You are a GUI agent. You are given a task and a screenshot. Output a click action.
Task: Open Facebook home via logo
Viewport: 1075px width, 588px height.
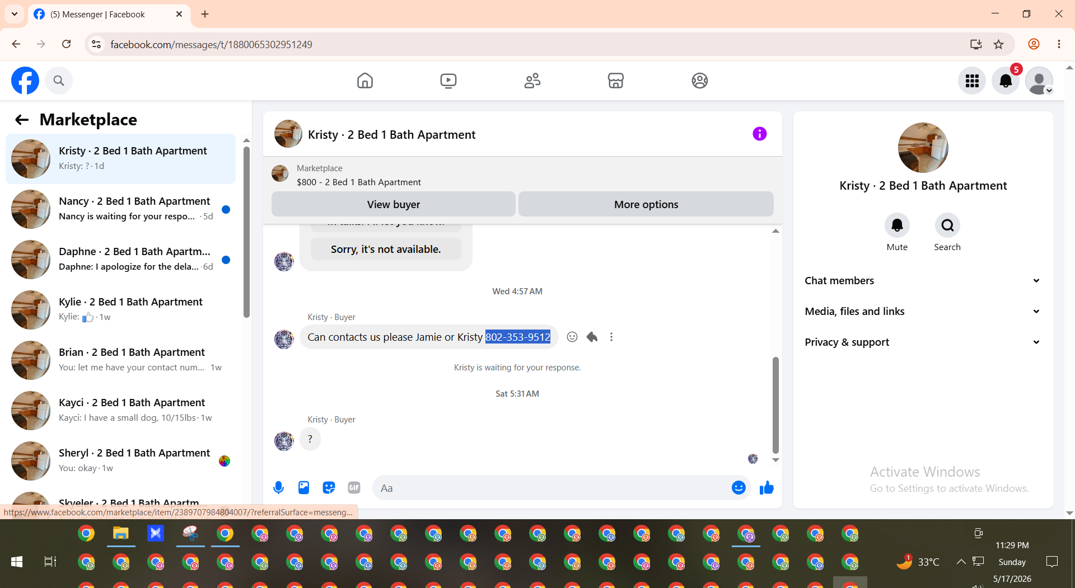[25, 81]
